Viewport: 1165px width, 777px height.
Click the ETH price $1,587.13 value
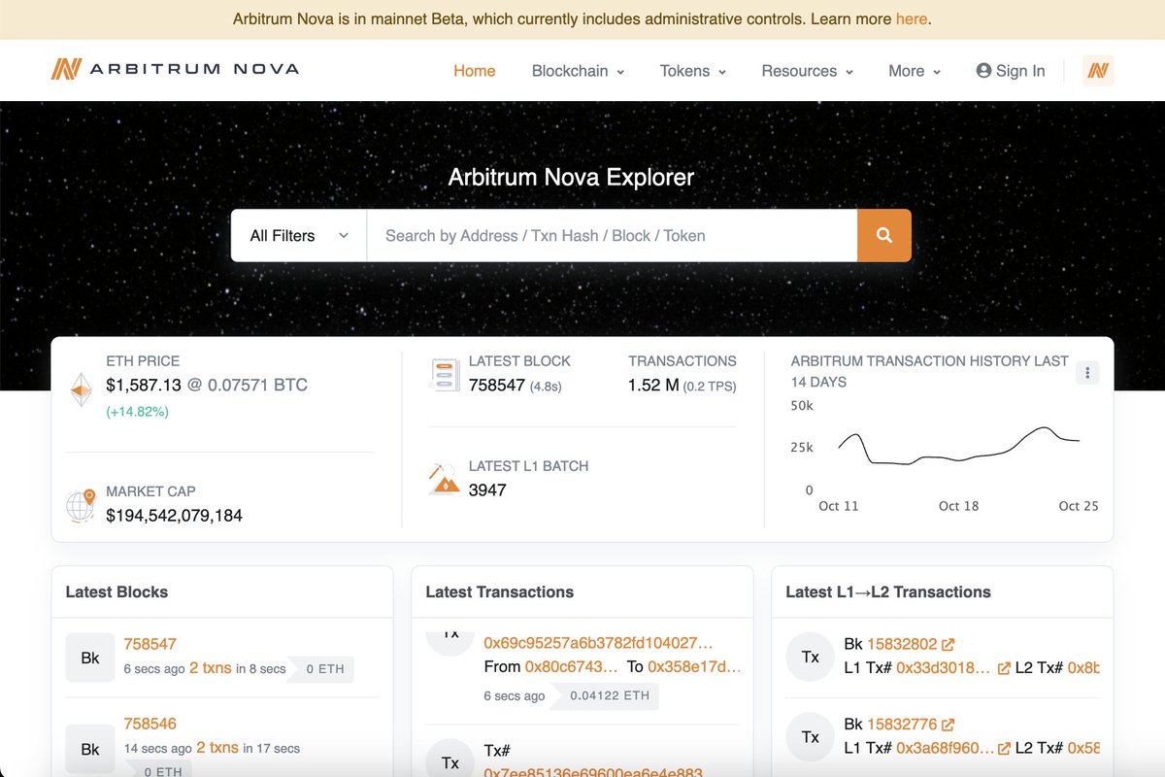point(144,386)
